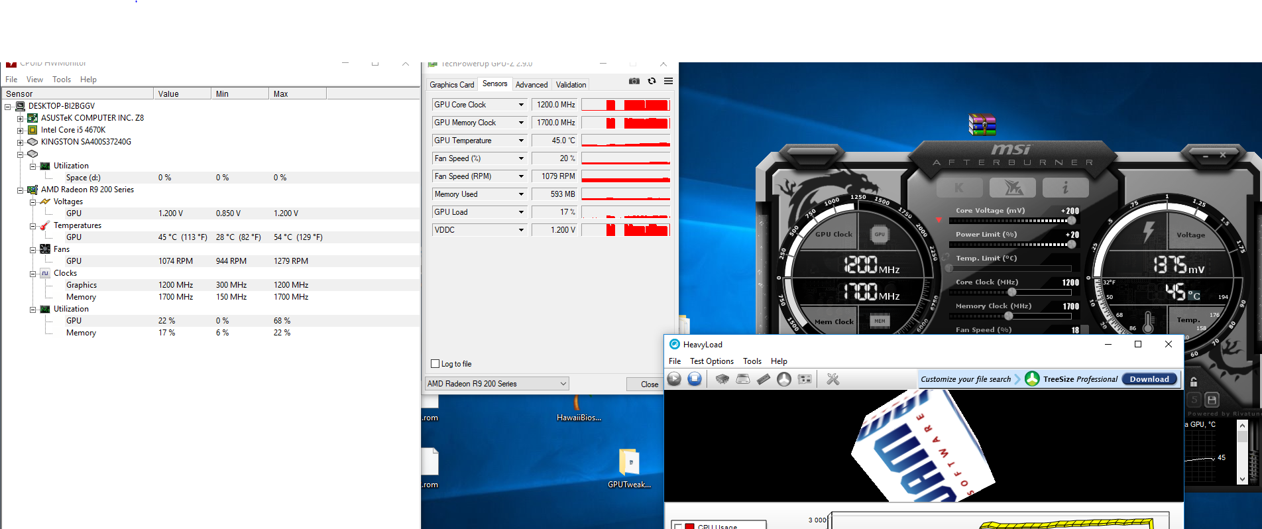The width and height of the screenshot is (1262, 529).
Task: Toggle HeavyLoad GPU stress icon
Action: click(805, 379)
